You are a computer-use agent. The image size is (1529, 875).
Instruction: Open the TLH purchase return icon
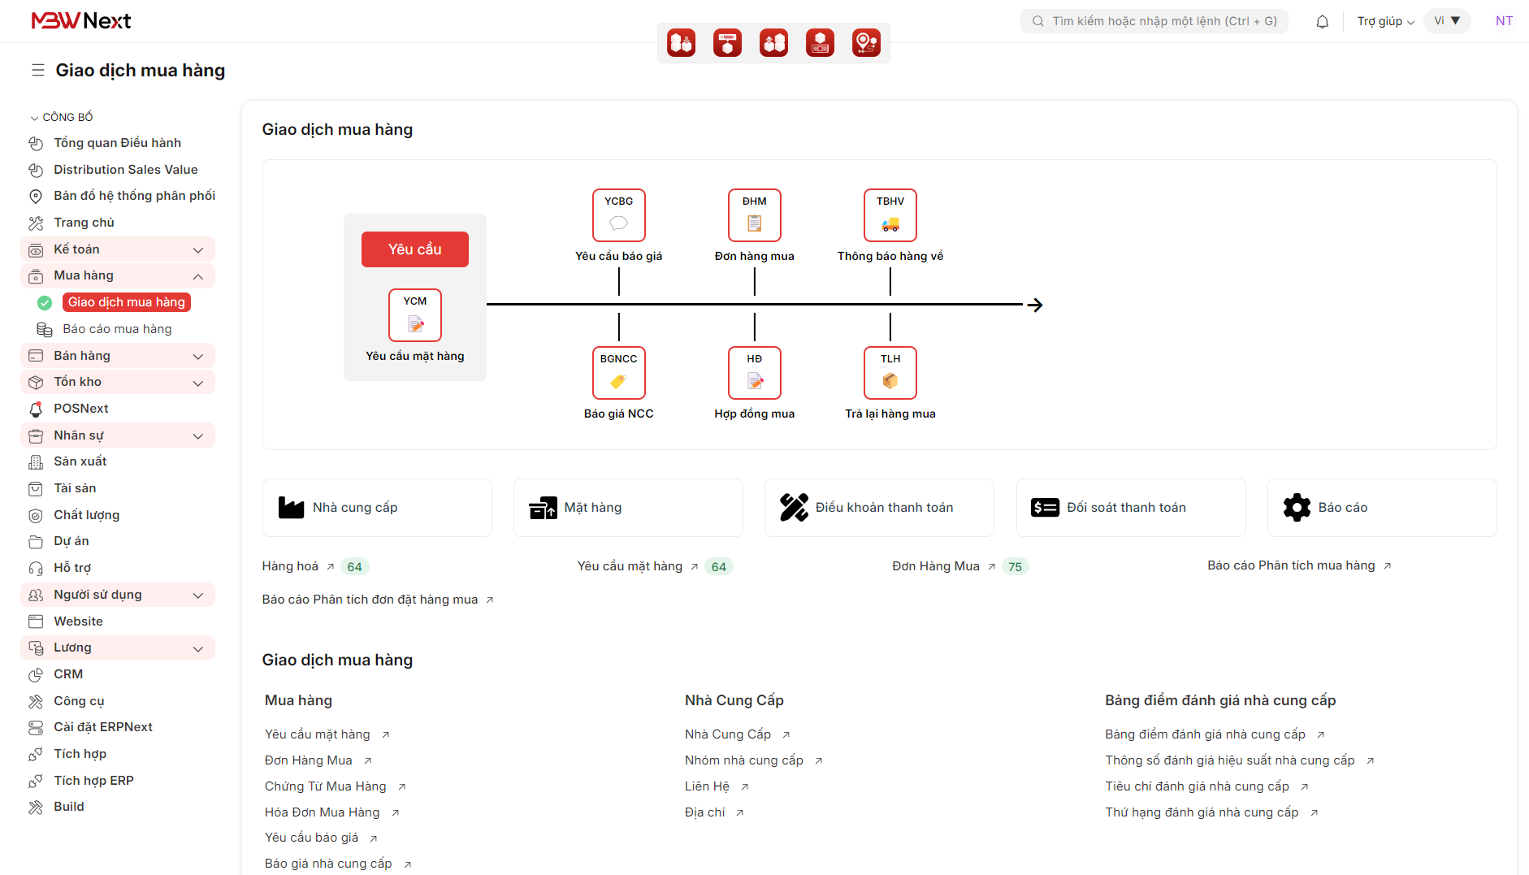coord(890,373)
